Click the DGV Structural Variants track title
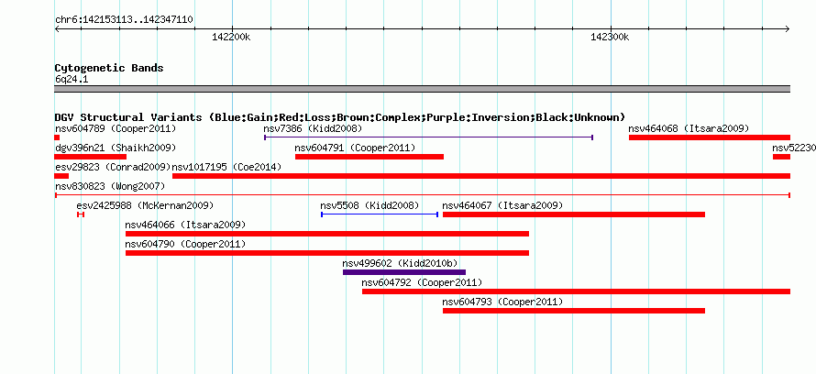The image size is (816, 374). tap(340, 117)
